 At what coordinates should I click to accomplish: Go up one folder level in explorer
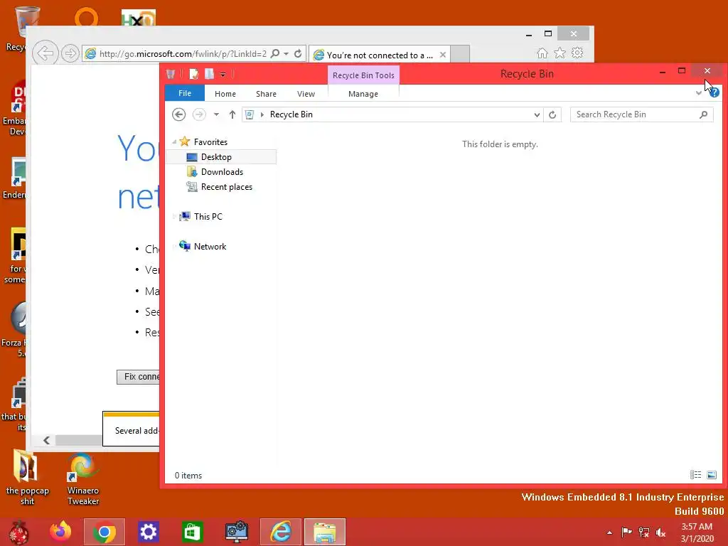(x=232, y=114)
